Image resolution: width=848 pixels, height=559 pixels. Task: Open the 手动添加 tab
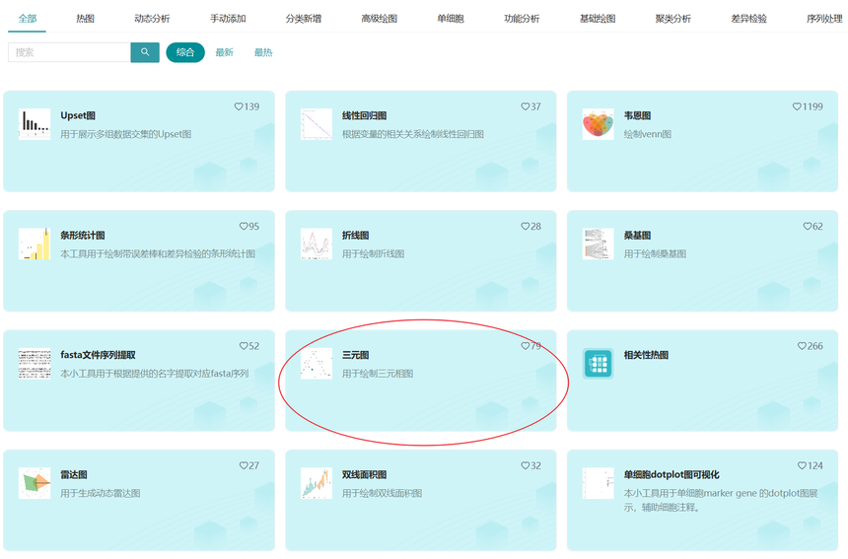point(228,19)
